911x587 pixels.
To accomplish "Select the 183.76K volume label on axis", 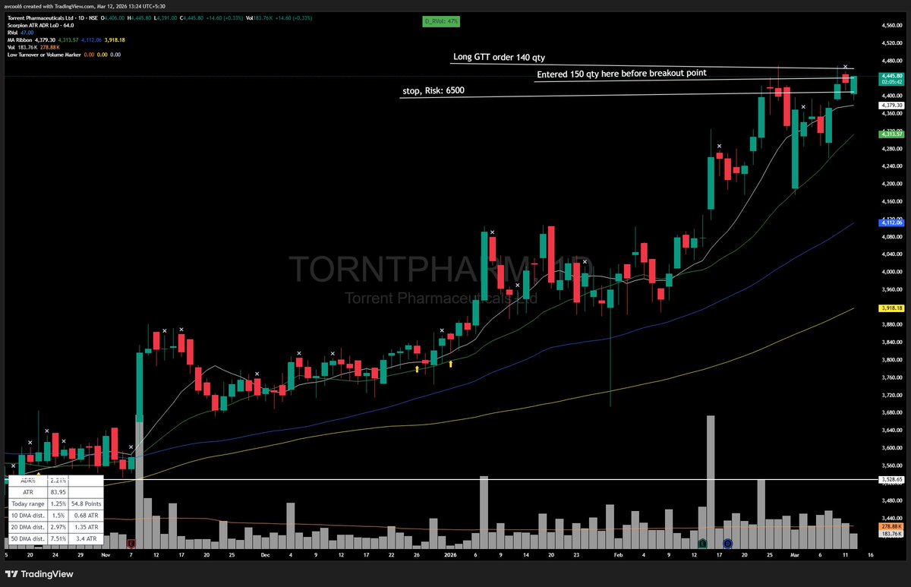I will pyautogui.click(x=891, y=535).
